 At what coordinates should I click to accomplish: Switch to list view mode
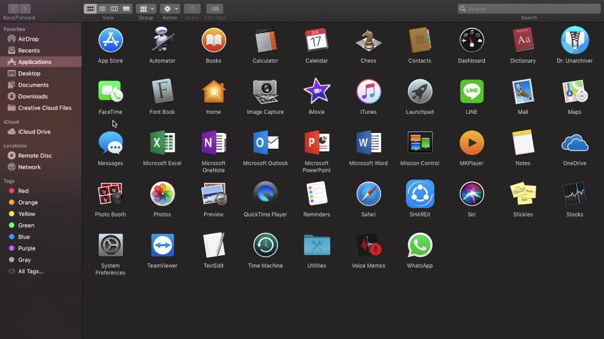102,8
